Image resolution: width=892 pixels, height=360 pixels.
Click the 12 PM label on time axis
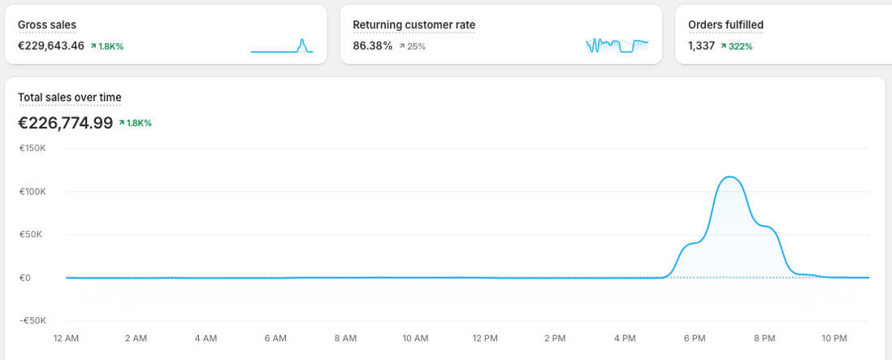[x=485, y=338]
